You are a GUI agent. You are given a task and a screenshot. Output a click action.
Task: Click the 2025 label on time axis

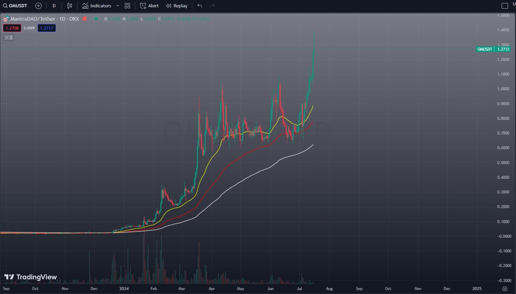coord(476,288)
